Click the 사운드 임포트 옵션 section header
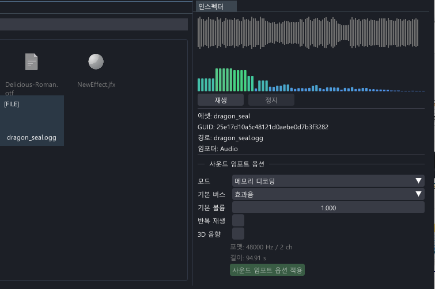This screenshot has height=289, width=435. 237,164
